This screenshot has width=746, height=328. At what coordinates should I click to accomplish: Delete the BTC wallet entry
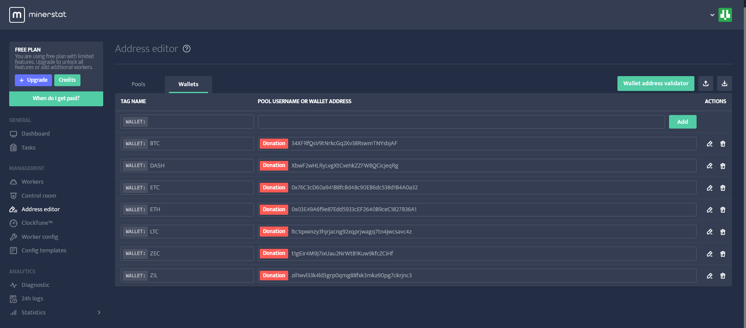(723, 144)
